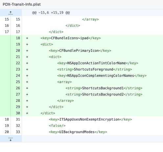Screen dimensions: 163x152
Task: Click the ShortcutsForeground string line
Action: 95,69
